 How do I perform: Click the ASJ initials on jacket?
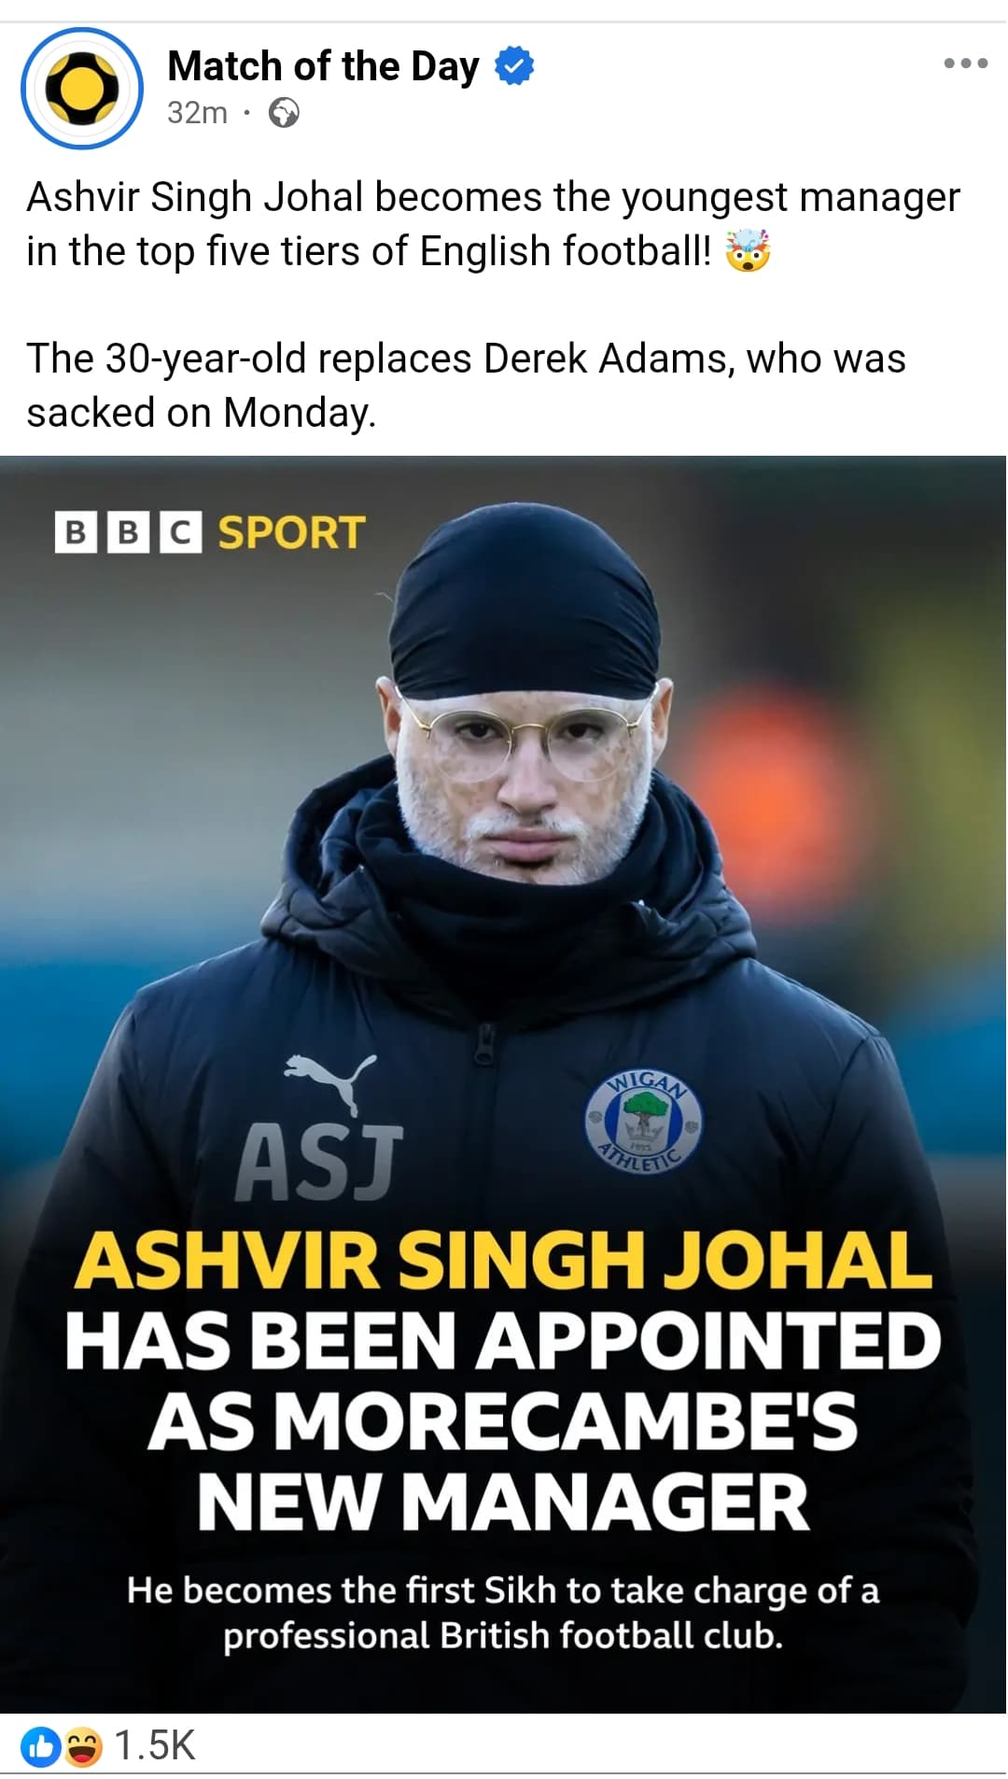318,1162
